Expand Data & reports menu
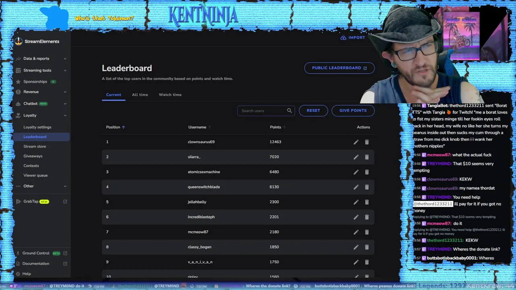Screen dimensions: 516x290 click(65, 59)
